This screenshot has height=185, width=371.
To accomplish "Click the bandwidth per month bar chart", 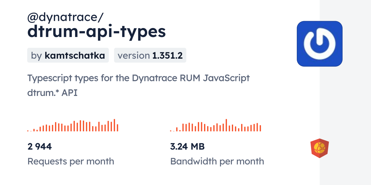I will [x=216, y=125].
